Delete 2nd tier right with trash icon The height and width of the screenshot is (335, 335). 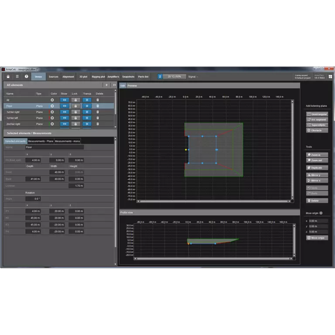[98, 124]
